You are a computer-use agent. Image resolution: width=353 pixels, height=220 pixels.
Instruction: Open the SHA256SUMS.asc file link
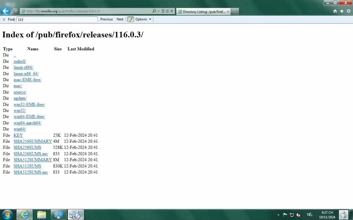[x=31, y=154]
